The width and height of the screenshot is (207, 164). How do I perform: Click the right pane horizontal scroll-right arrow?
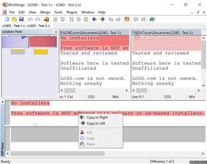(199, 90)
